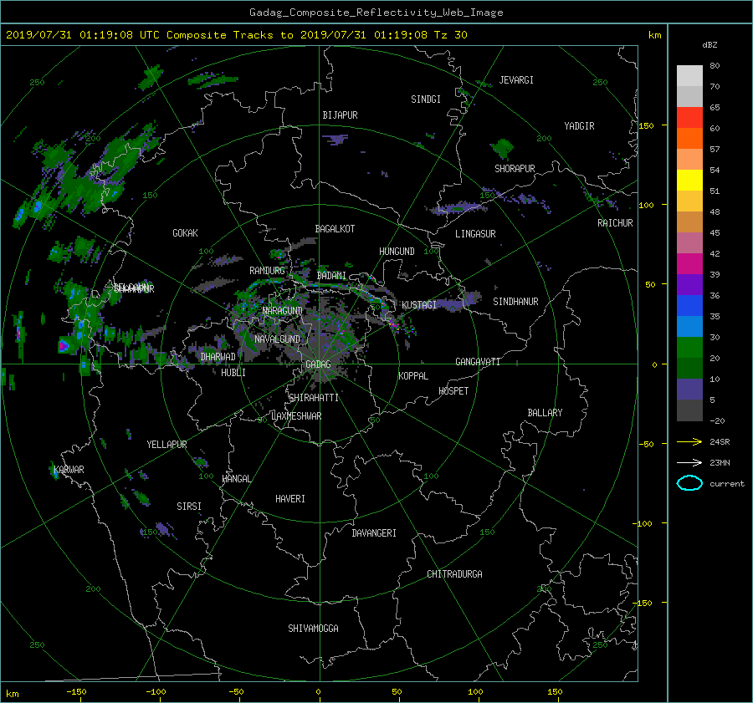
Task: Click the GADAG label at the radar center
Action: point(319,364)
